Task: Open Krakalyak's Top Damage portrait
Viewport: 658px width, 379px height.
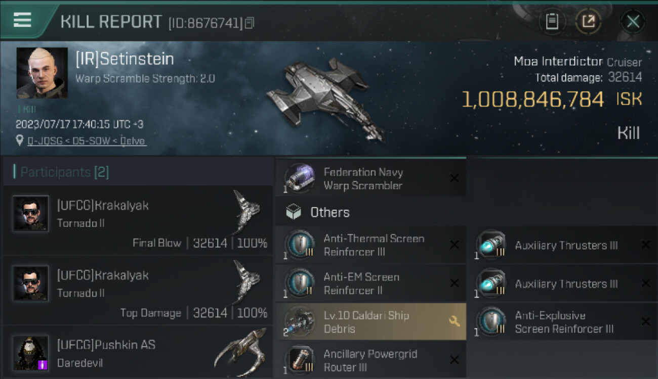Action: (x=31, y=283)
